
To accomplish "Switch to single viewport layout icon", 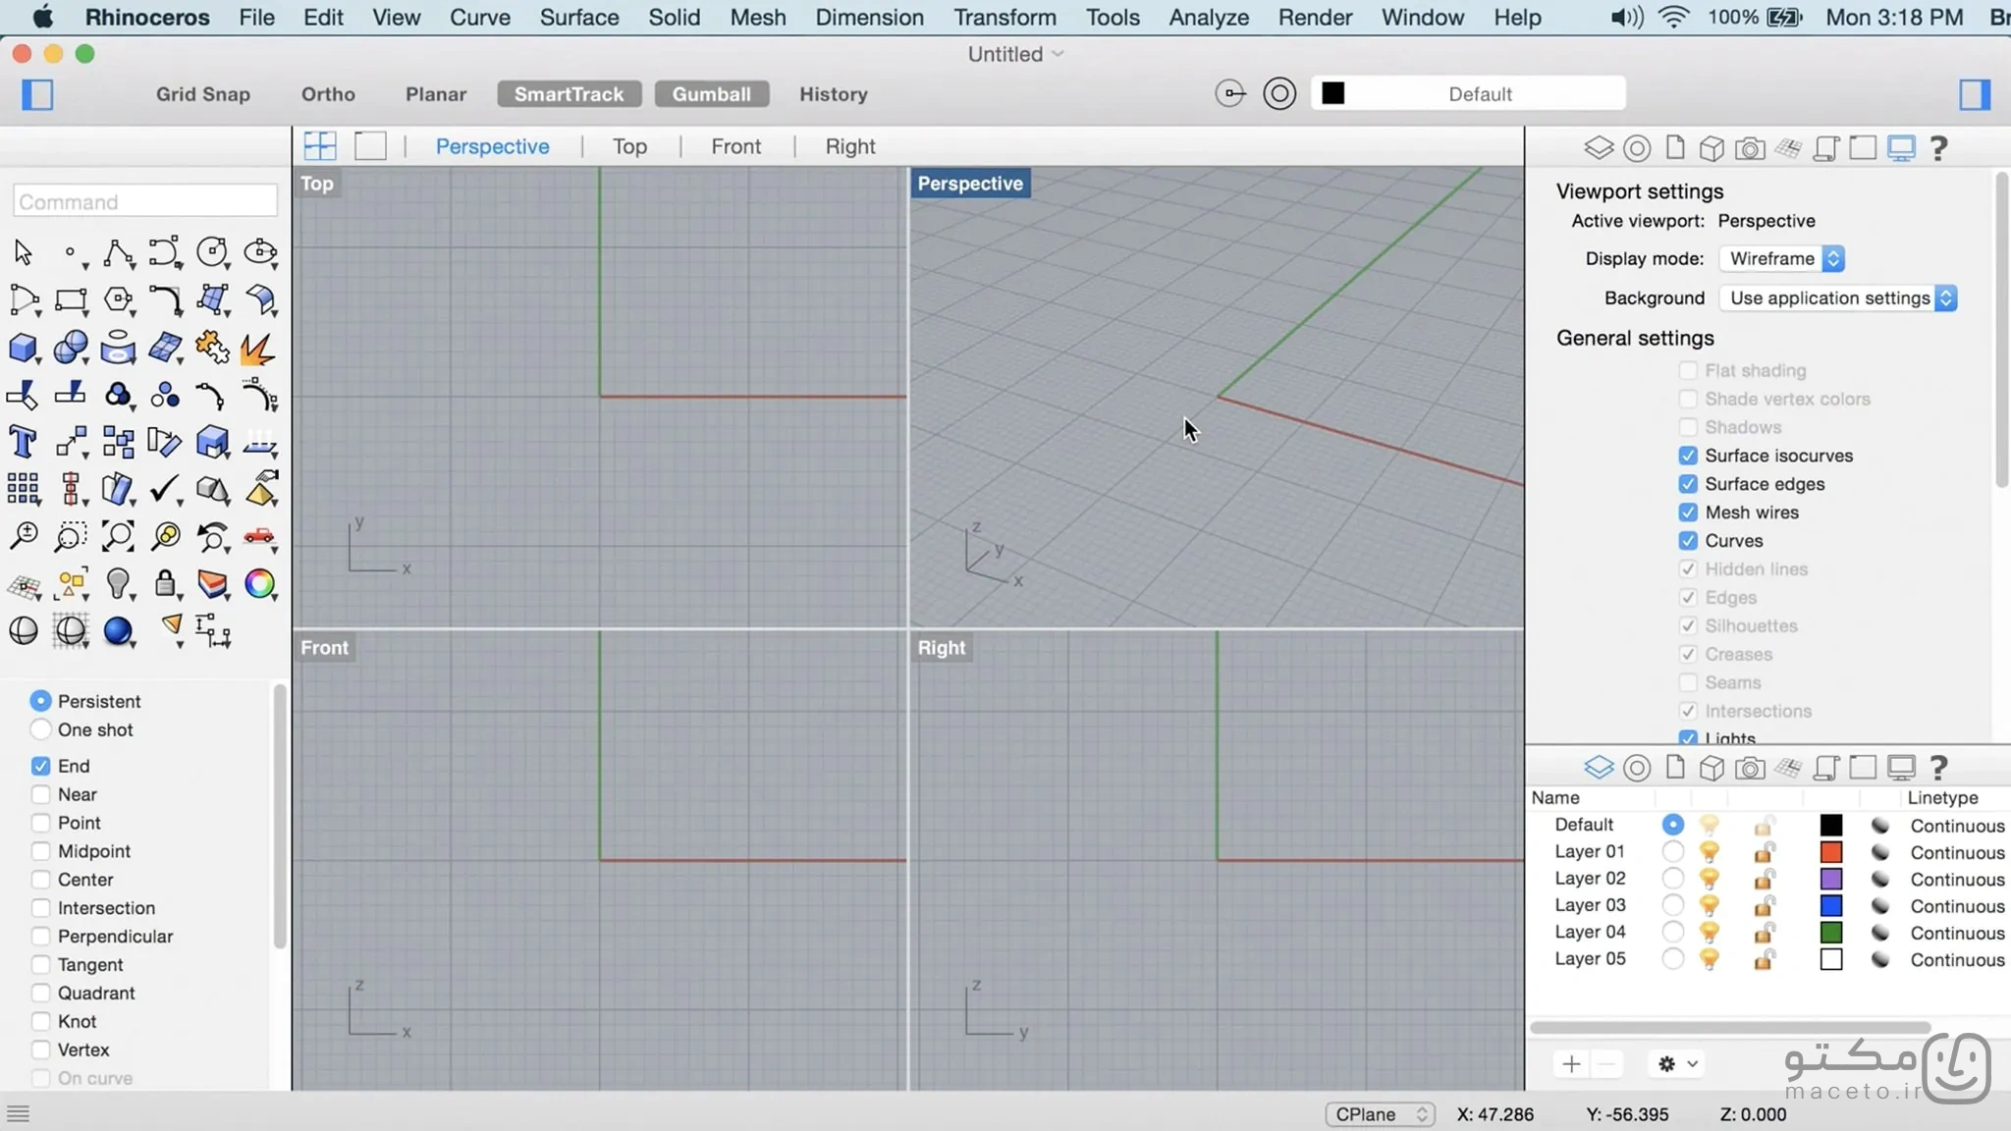I will pyautogui.click(x=370, y=146).
